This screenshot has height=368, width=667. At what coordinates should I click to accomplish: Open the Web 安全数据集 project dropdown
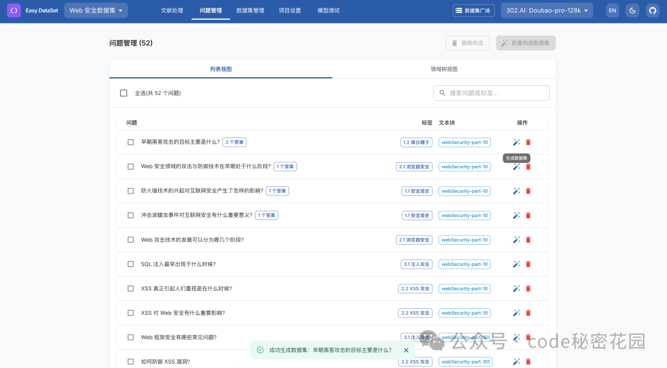pos(96,10)
